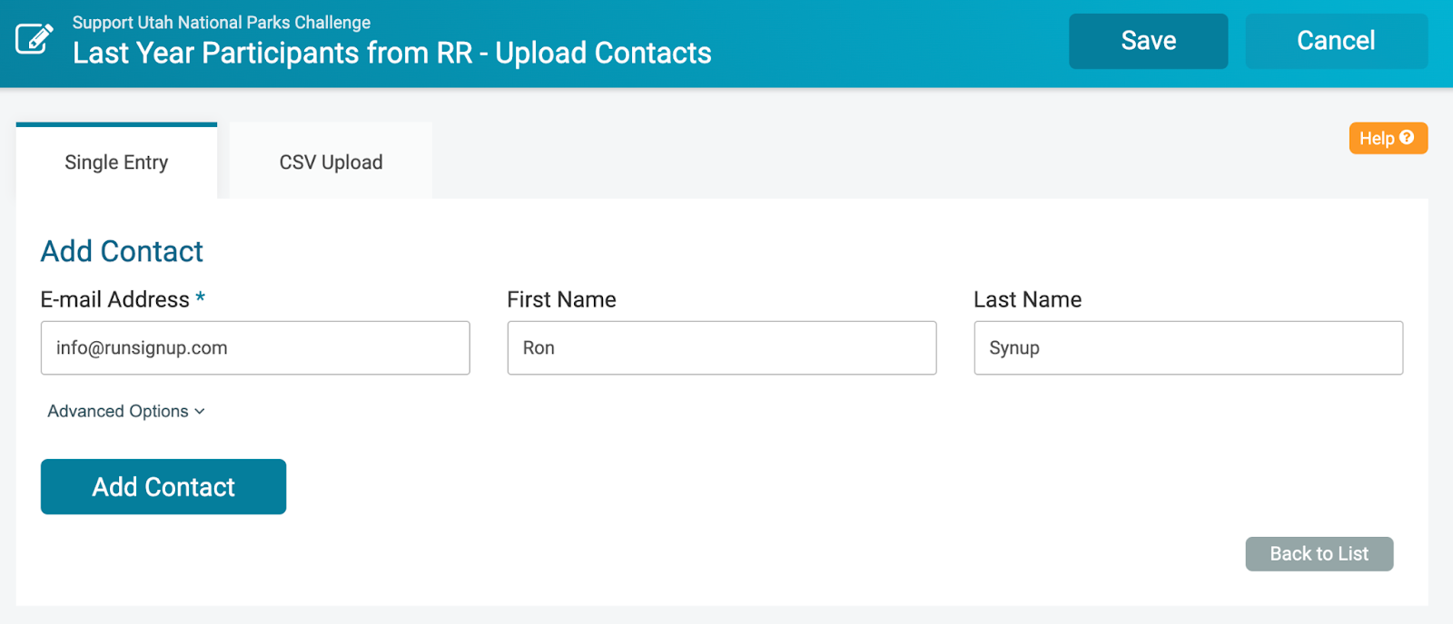Open the CSV Upload tab
The image size is (1453, 624).
click(331, 161)
